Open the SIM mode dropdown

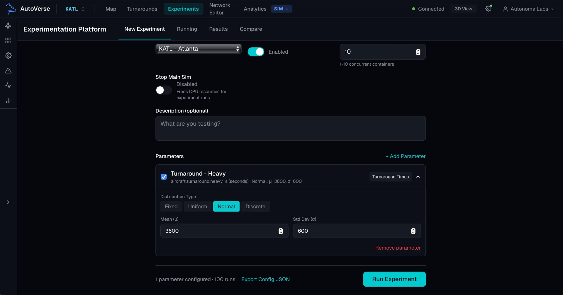pos(281,9)
